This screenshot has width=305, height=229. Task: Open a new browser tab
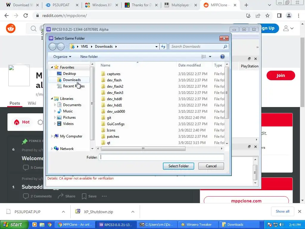click(246, 5)
